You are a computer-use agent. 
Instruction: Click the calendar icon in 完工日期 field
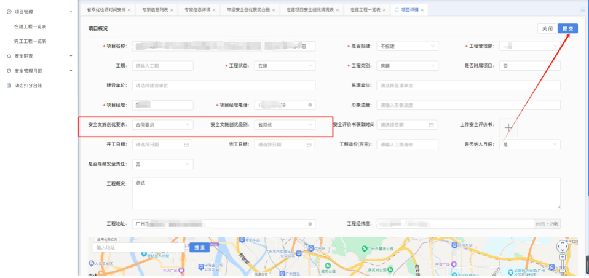[309, 145]
